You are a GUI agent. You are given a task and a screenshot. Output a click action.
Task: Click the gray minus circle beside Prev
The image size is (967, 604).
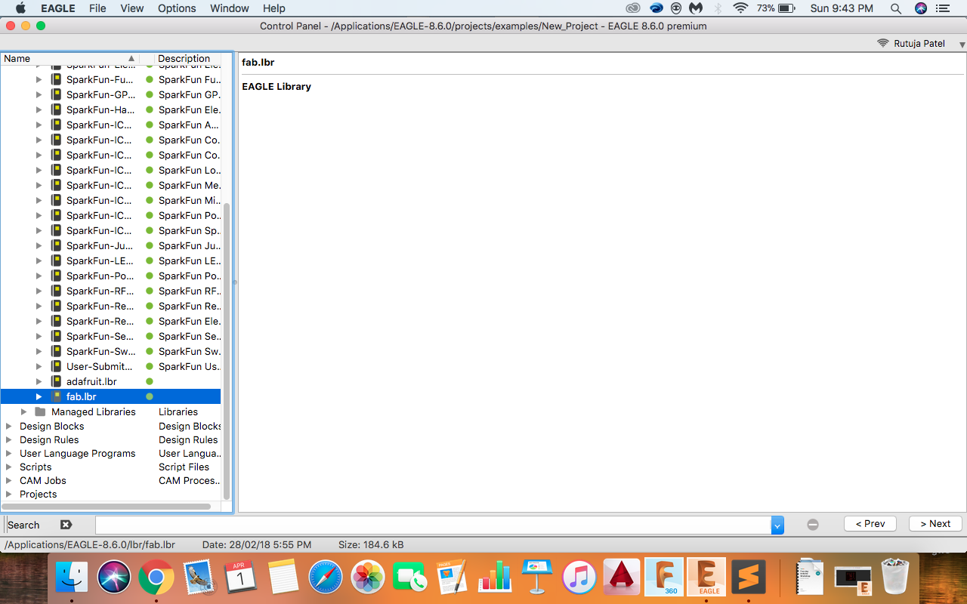click(x=813, y=525)
